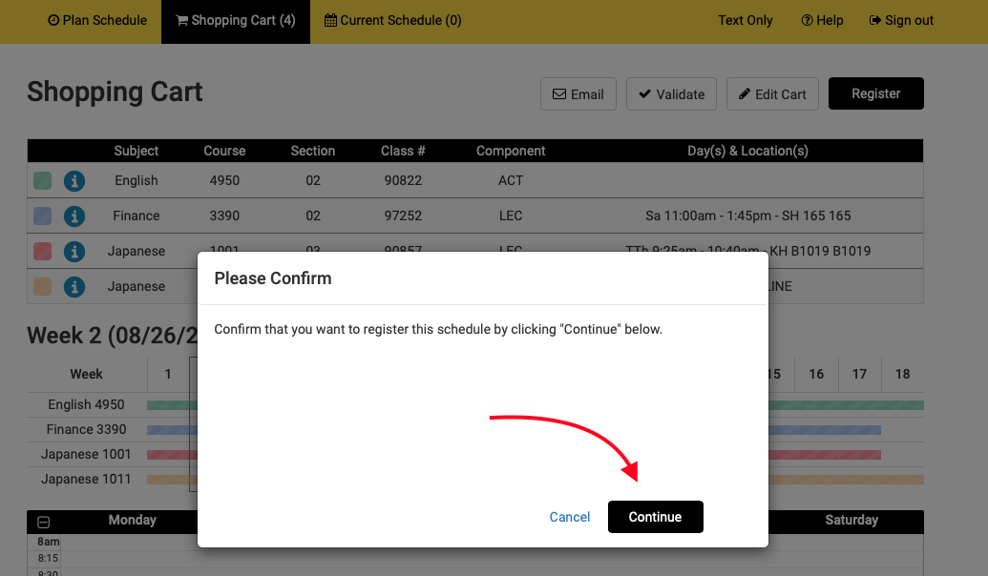Open info icon for Finance 3390
Viewport: 988px width, 576px height.
point(74,216)
